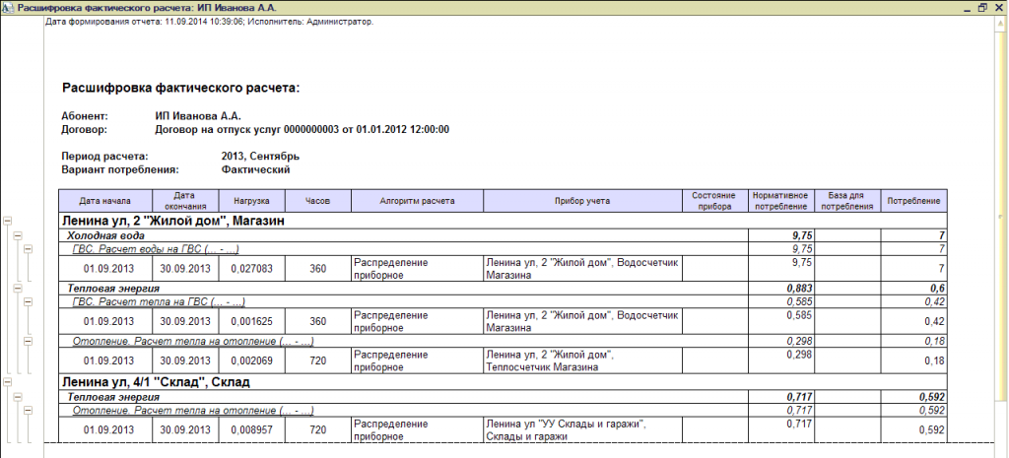Collapse the 'Отопление' group with consumption 0,592
This screenshot has width=1009, height=458.
pyautogui.click(x=28, y=410)
